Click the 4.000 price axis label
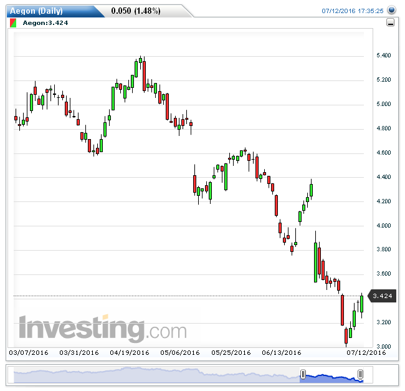The image size is (405, 391). coord(384,225)
